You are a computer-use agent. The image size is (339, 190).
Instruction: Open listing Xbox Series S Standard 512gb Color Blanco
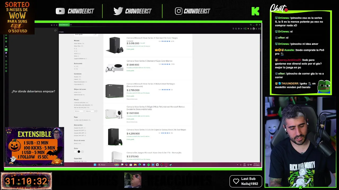pyautogui.click(x=149, y=61)
